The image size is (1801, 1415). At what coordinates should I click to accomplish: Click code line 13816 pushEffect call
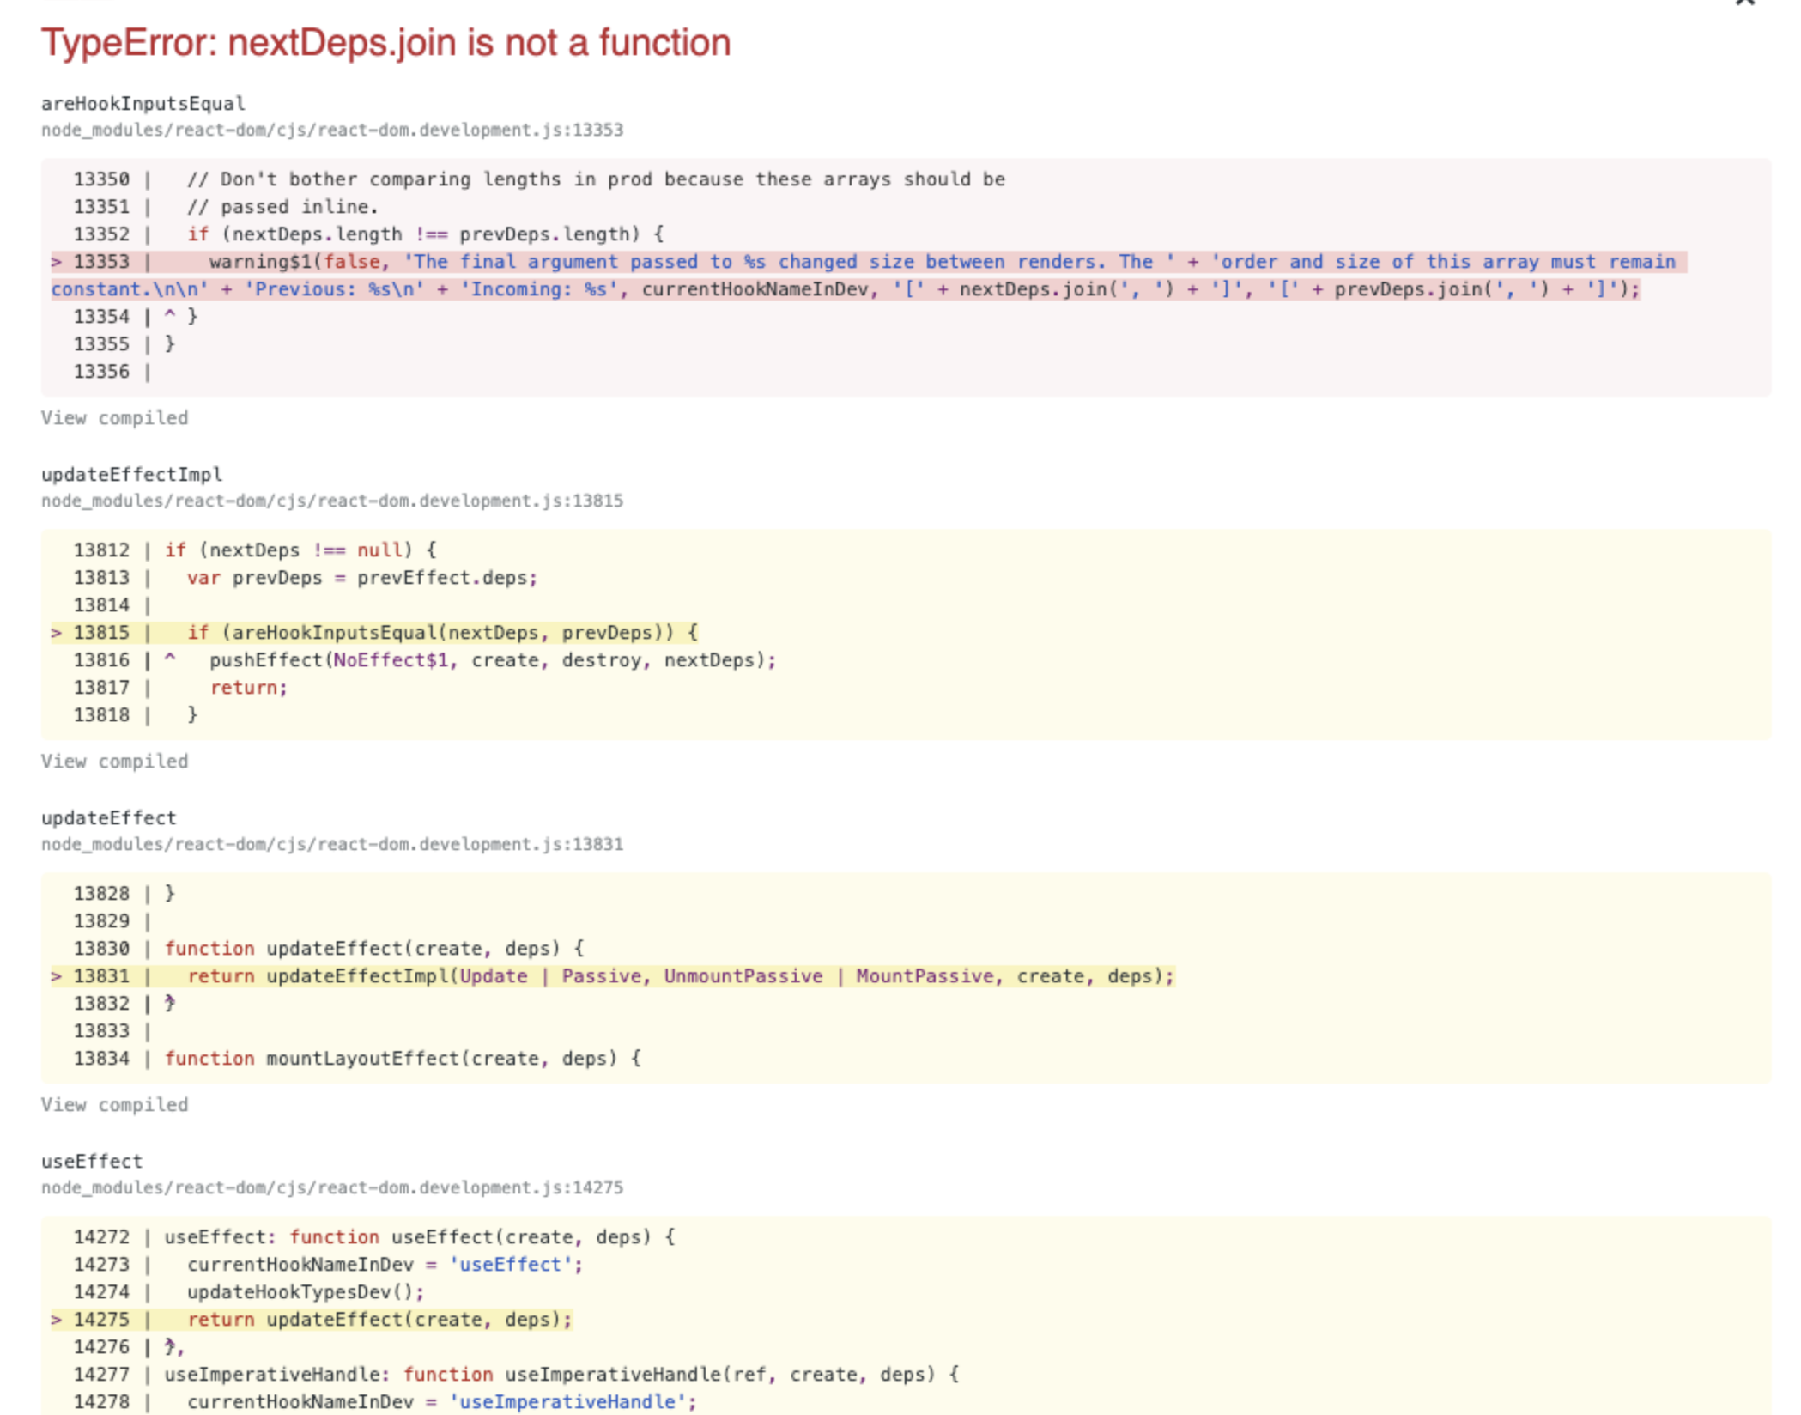[x=492, y=660]
